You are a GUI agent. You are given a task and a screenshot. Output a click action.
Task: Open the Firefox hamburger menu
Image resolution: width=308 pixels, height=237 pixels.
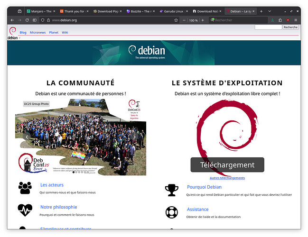coord(295,20)
